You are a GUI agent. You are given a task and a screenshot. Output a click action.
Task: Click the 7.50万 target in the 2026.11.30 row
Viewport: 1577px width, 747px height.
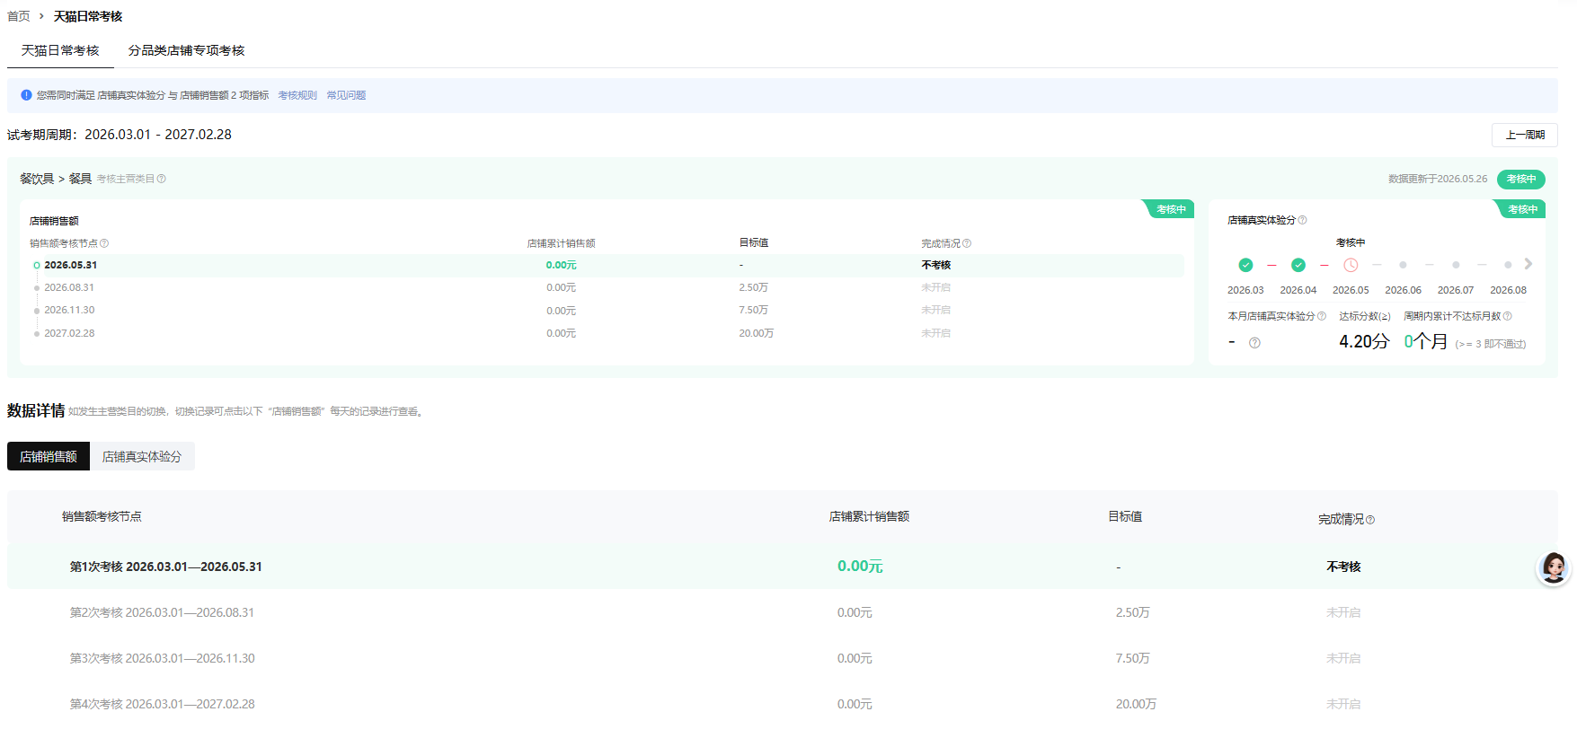pyautogui.click(x=754, y=310)
